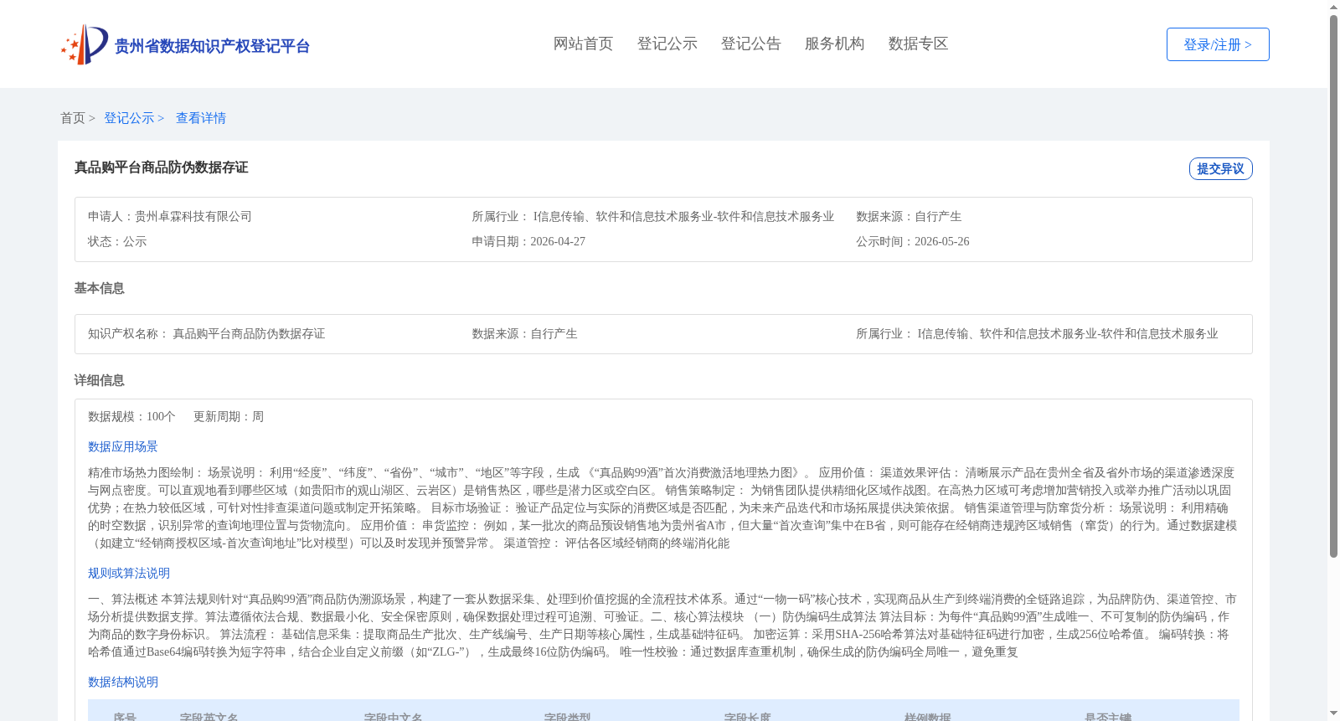Click the 申请日期：2026-04-27 field
1340x721 pixels.
(x=528, y=241)
